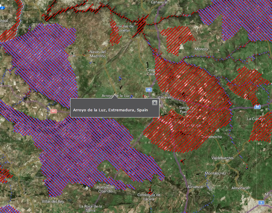Click the Puebla de Obando label
Screen dimensions: 272x213
[105, 189]
